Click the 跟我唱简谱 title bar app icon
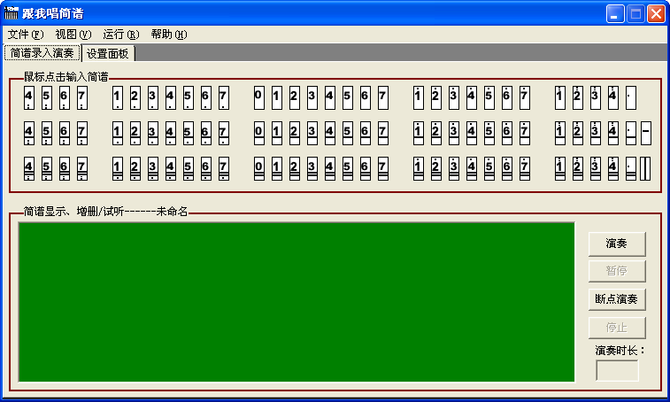This screenshot has width=670, height=402. click(12, 13)
